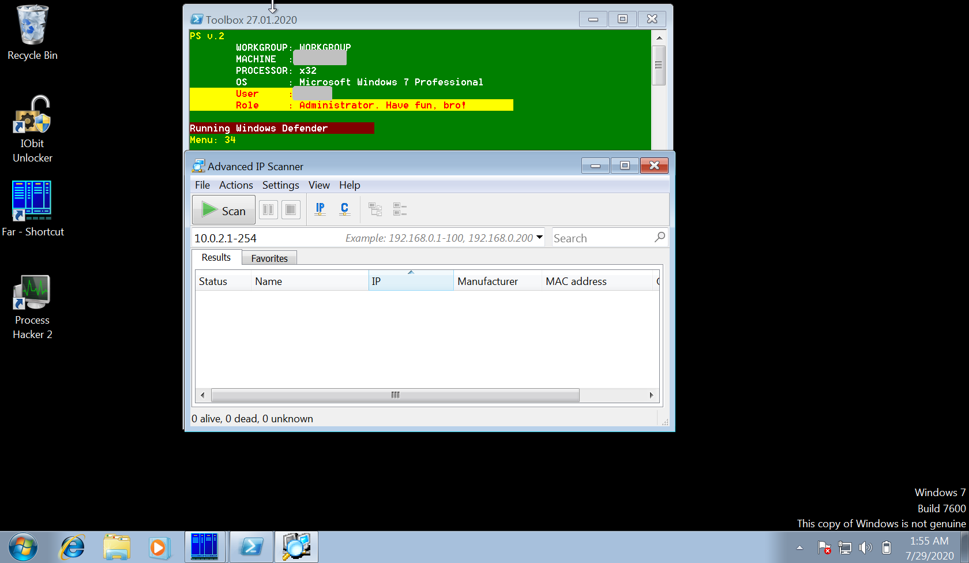The width and height of the screenshot is (969, 563).
Task: Open the Recycle Bin desktop icon
Action: tap(32, 32)
